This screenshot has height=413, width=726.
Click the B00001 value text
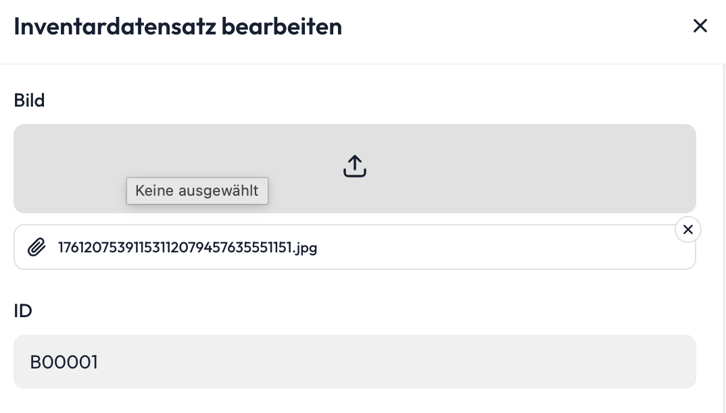tap(64, 362)
